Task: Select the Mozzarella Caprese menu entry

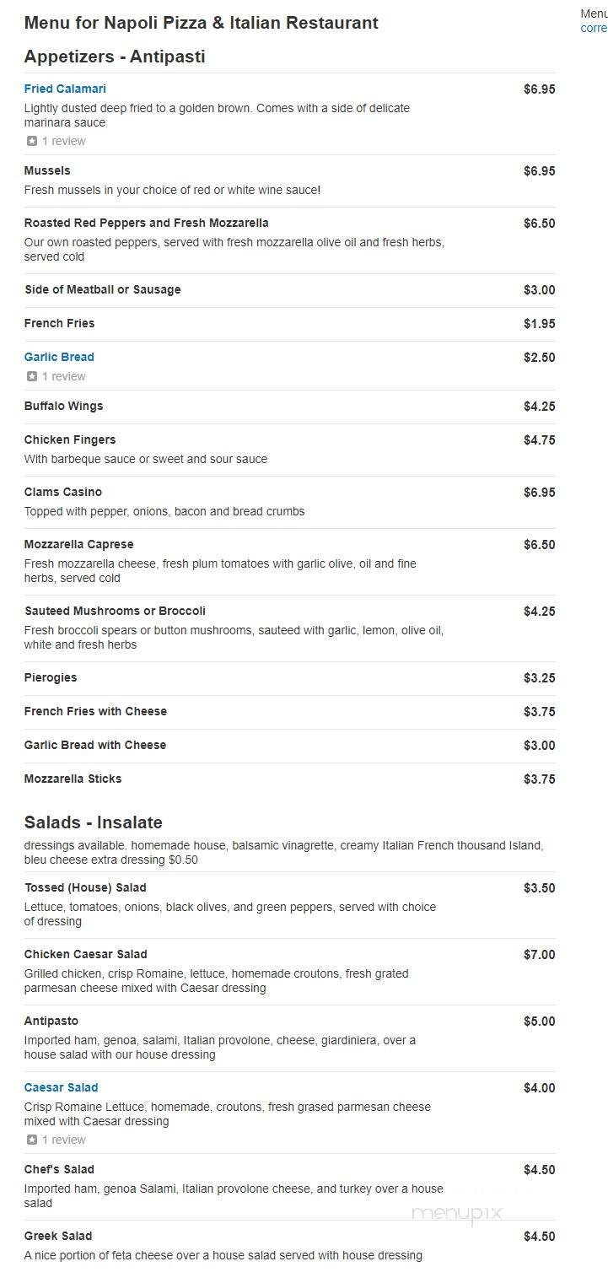Action: [80, 543]
